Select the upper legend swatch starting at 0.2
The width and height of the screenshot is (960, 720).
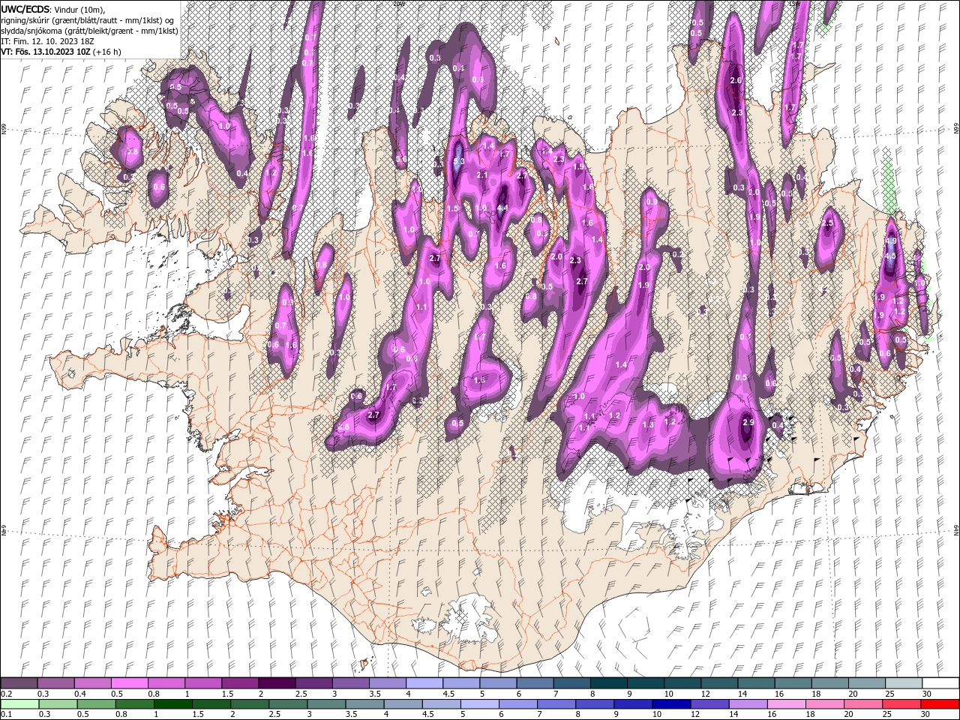pos(19,683)
